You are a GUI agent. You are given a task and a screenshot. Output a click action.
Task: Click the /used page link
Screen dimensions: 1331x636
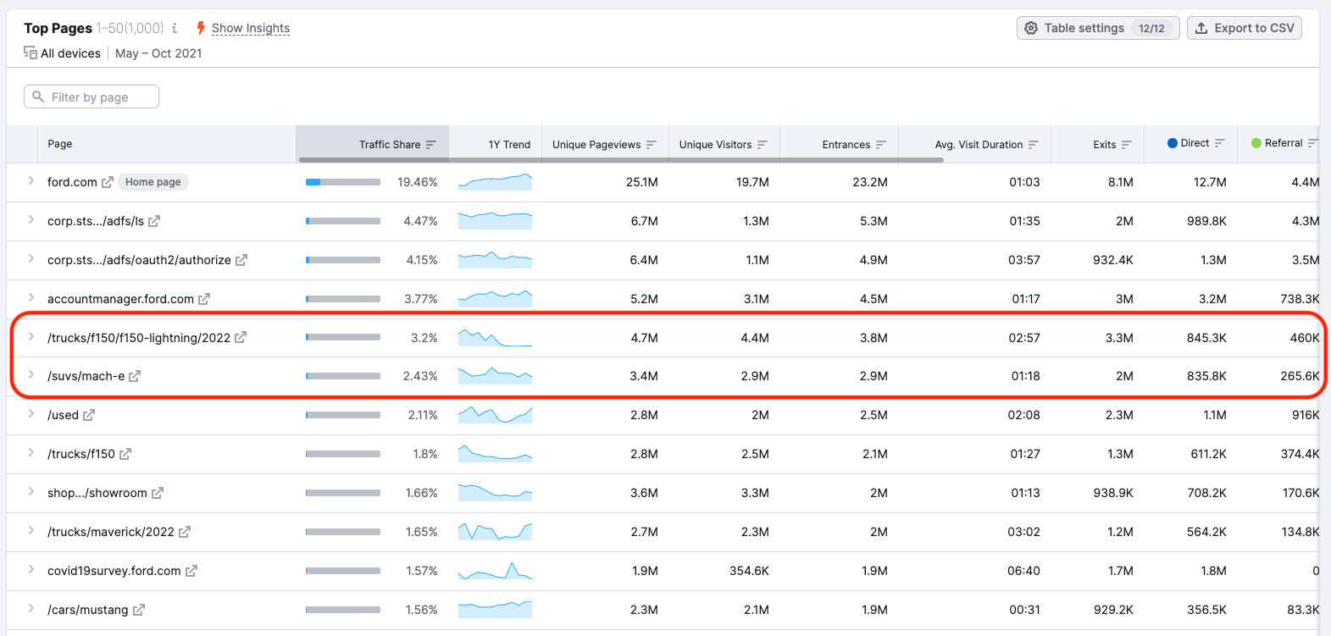click(x=63, y=415)
